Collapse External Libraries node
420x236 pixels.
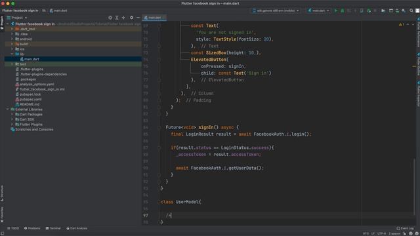7,109
